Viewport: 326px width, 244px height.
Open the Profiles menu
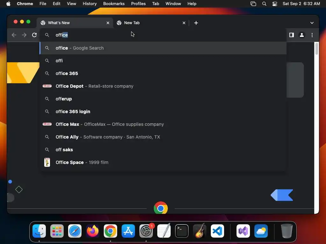pos(138,4)
